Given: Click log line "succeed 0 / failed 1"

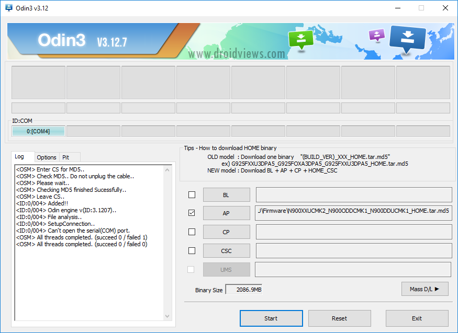Looking at the screenshot, I should [82, 237].
